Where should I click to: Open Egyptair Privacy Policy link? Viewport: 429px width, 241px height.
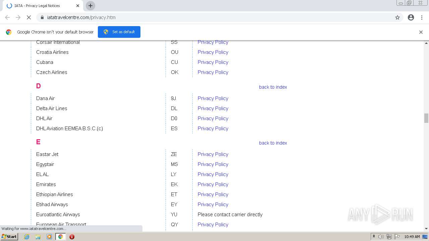coord(213,164)
